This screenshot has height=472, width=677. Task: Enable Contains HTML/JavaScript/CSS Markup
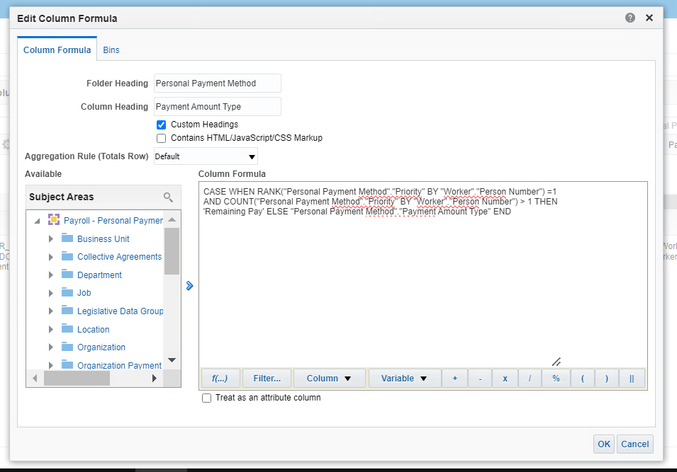[161, 137]
